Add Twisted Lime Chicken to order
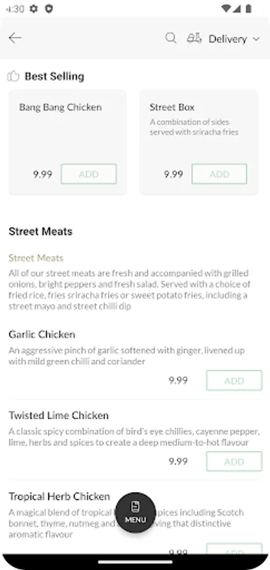The width and height of the screenshot is (270, 570). pos(234,461)
